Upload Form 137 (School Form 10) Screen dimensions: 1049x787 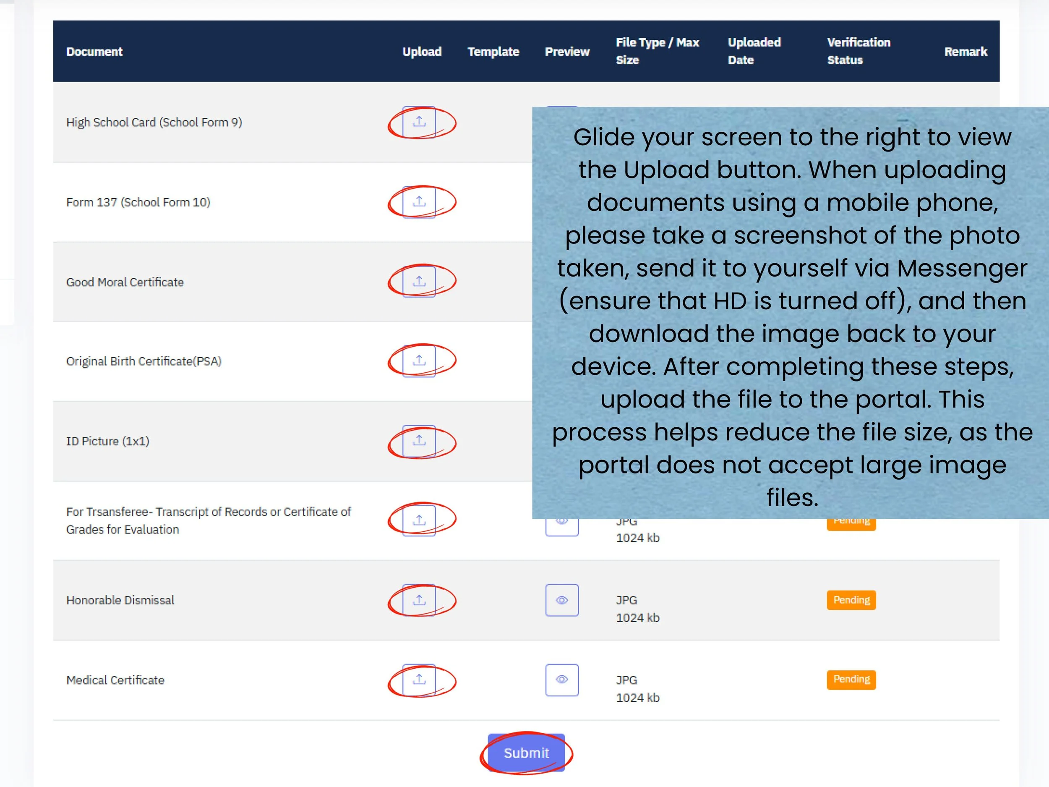point(420,201)
